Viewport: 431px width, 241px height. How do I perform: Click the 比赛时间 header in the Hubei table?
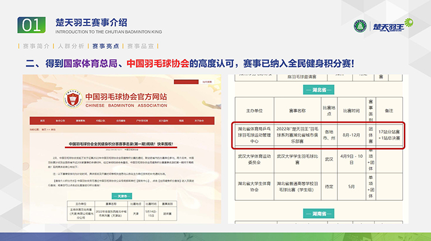coord(351,111)
